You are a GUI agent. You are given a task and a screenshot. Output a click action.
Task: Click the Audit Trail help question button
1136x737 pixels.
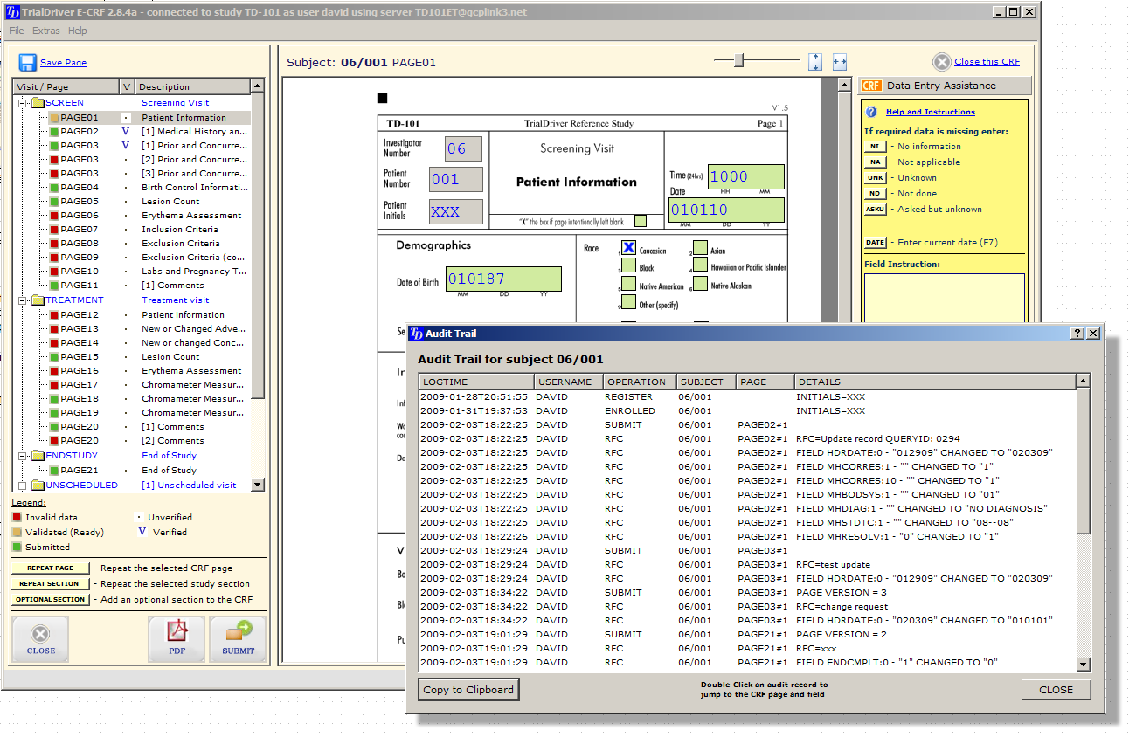1077,334
